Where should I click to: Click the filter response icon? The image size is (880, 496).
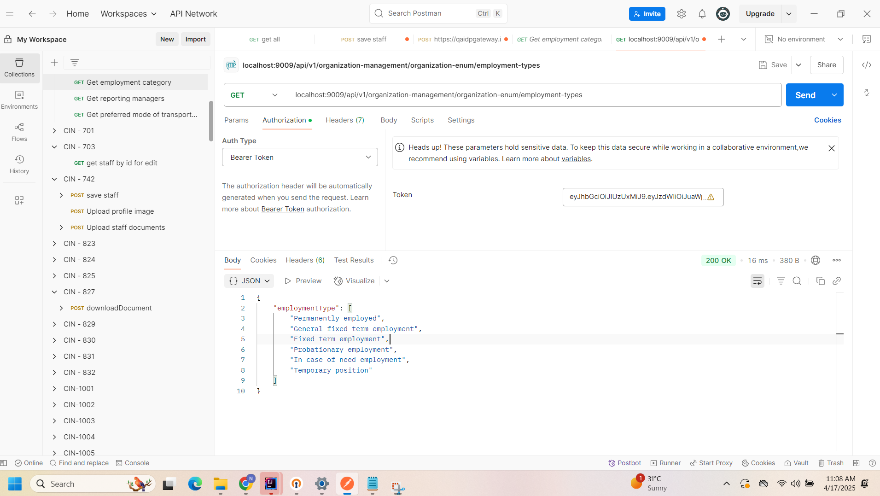pyautogui.click(x=781, y=281)
